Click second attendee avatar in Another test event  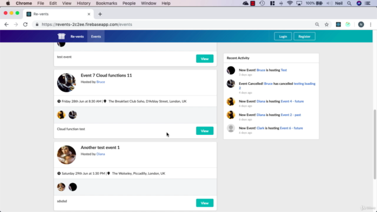click(72, 187)
